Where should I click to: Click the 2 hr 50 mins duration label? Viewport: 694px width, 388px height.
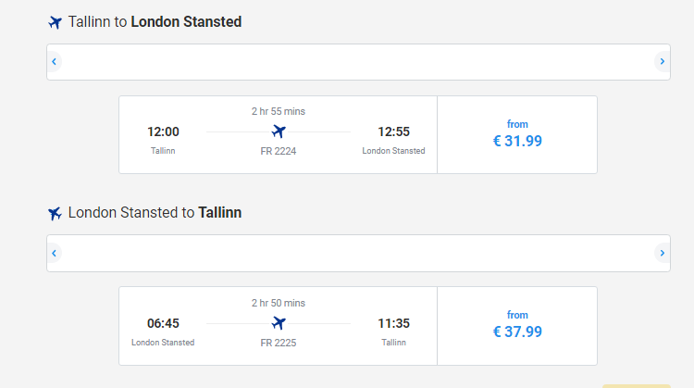pyautogui.click(x=279, y=303)
